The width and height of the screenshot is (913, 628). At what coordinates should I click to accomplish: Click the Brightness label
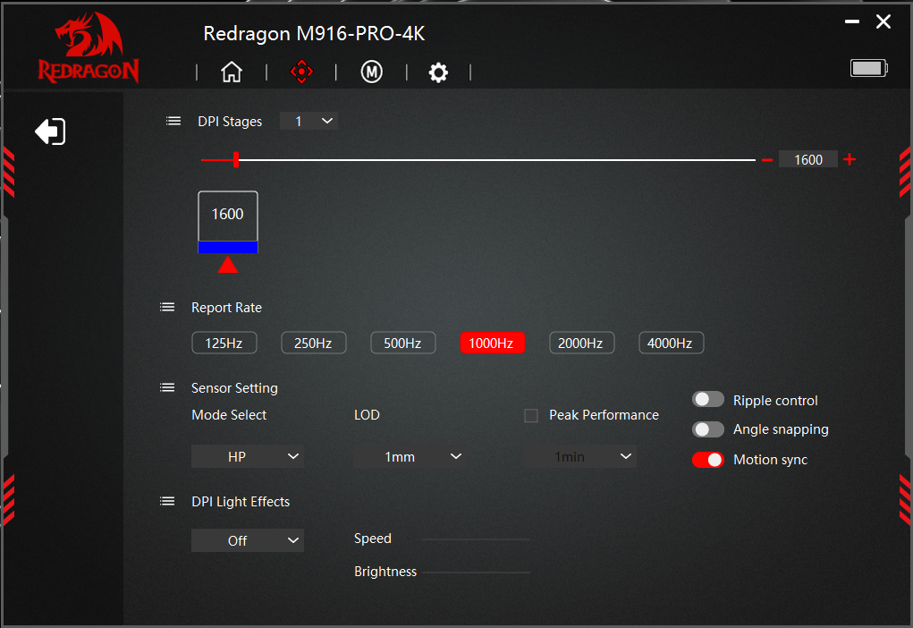(385, 572)
